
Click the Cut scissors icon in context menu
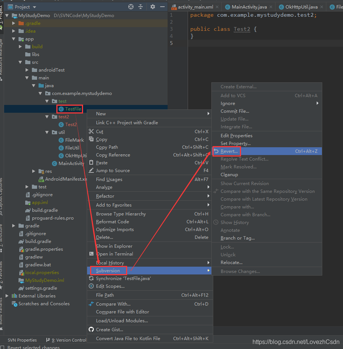[x=91, y=132]
